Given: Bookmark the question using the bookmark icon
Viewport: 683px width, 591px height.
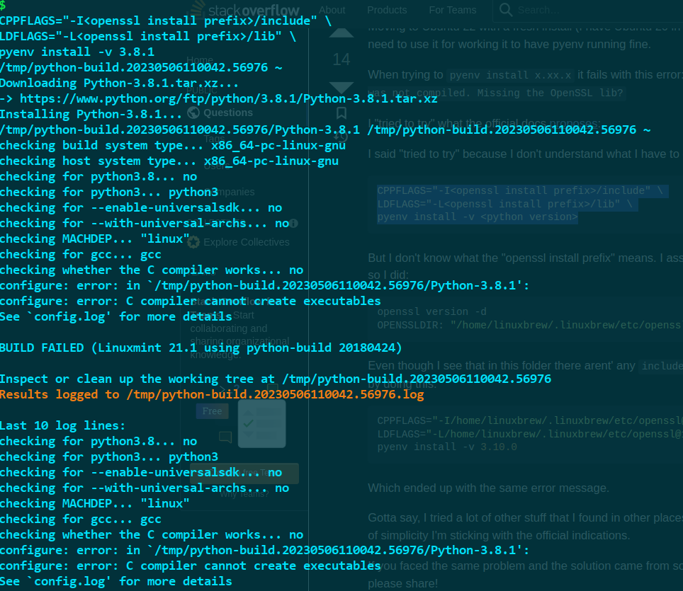Looking at the screenshot, I should pyautogui.click(x=341, y=113).
